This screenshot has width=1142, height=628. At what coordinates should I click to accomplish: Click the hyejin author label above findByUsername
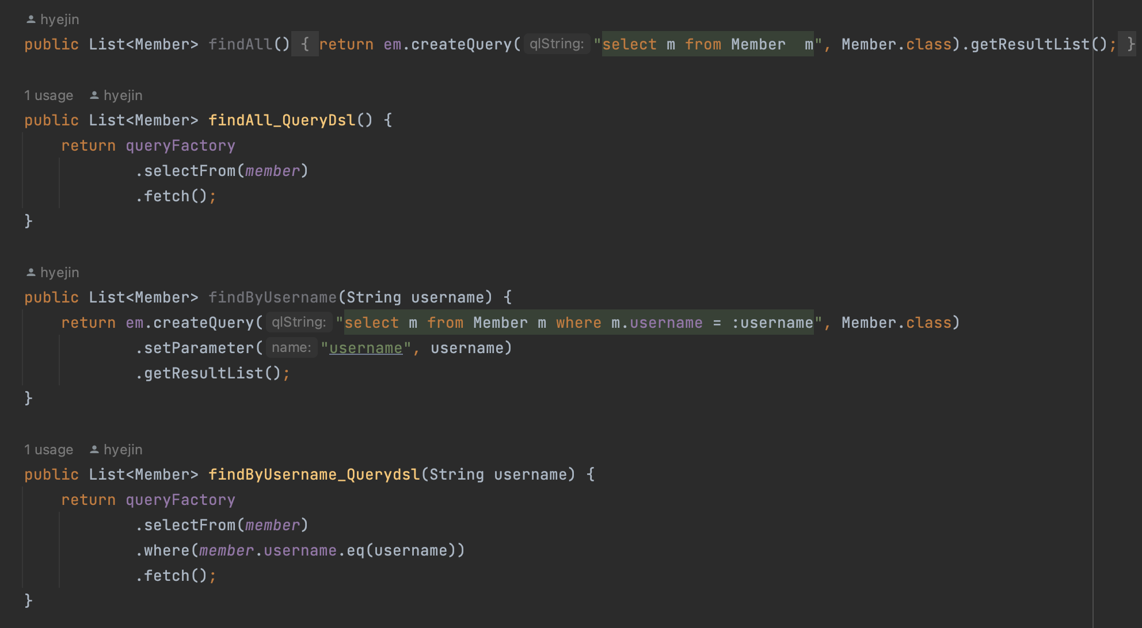[x=60, y=273]
